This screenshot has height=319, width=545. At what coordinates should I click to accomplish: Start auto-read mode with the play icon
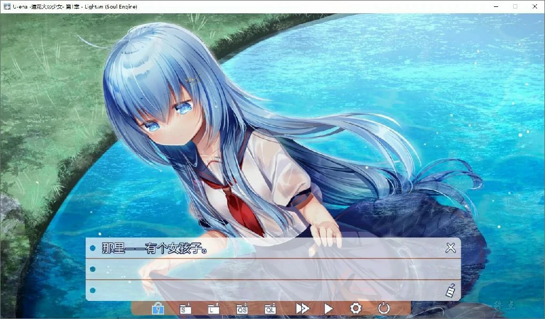point(328,308)
